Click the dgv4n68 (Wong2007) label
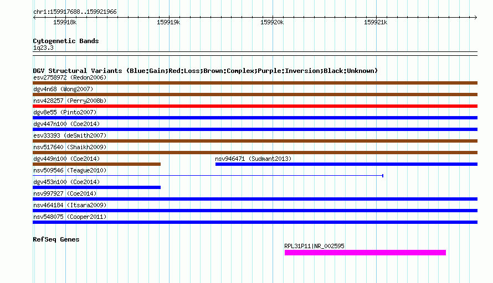Image resolution: width=493 pixels, height=283 pixels. pyautogui.click(x=63, y=89)
